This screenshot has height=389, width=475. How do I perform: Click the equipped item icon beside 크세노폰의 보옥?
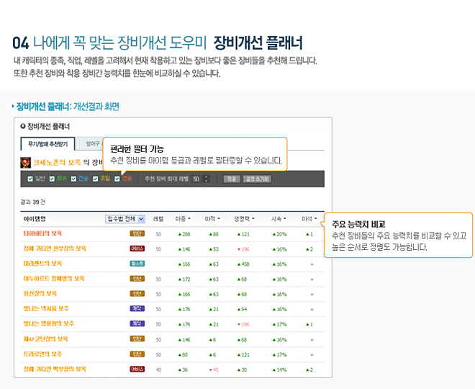(26, 162)
